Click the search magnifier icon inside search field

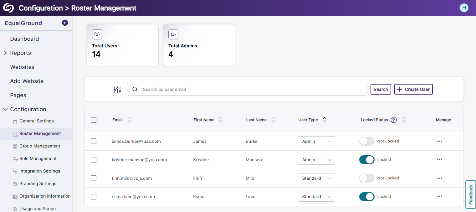[135, 89]
